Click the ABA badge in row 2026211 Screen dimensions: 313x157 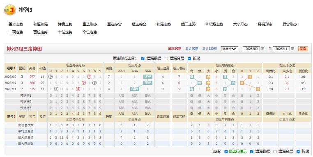point(135,89)
